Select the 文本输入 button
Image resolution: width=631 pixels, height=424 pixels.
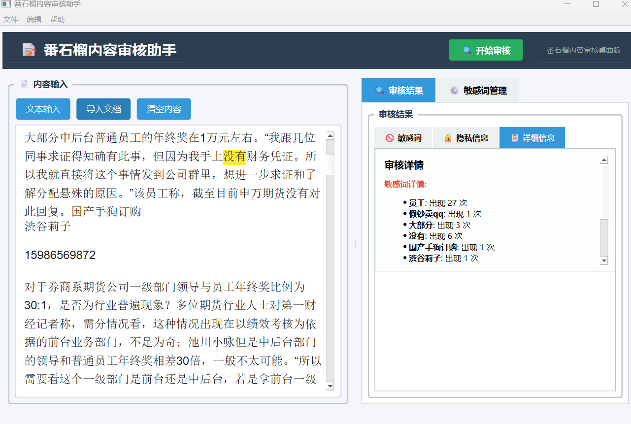tap(43, 109)
